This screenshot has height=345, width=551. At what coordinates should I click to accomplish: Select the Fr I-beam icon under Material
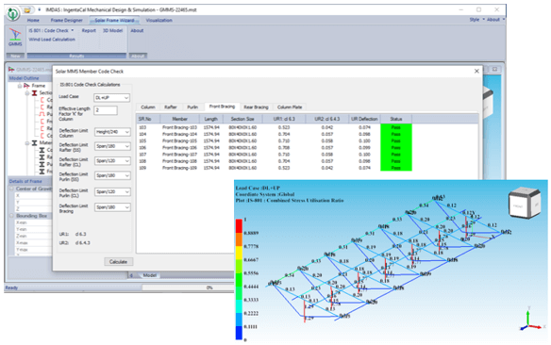pos(42,172)
